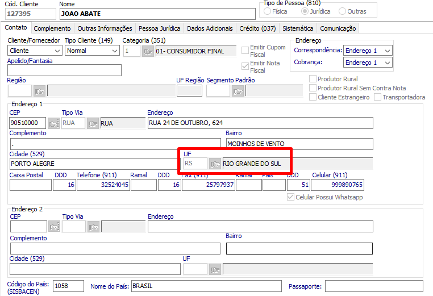Click Cidade field in Endereço 2
This screenshot has height=296, width=433.
[95, 269]
